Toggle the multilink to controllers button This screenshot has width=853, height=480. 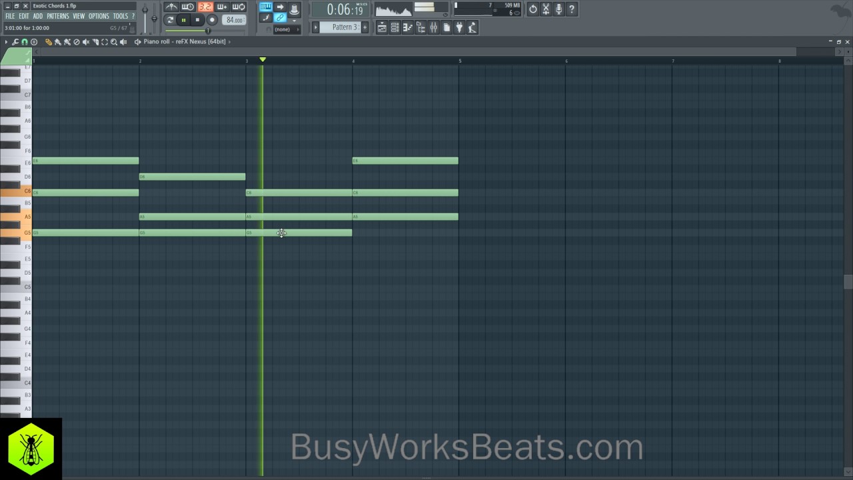pos(280,18)
